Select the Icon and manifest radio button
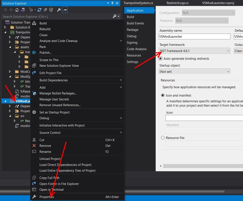The height and width of the screenshot is (201, 243). pos(163,95)
